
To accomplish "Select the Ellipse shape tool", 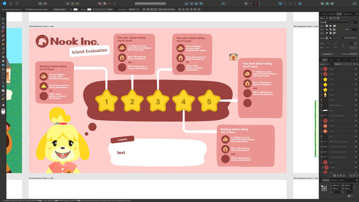I will [x=3, y=78].
